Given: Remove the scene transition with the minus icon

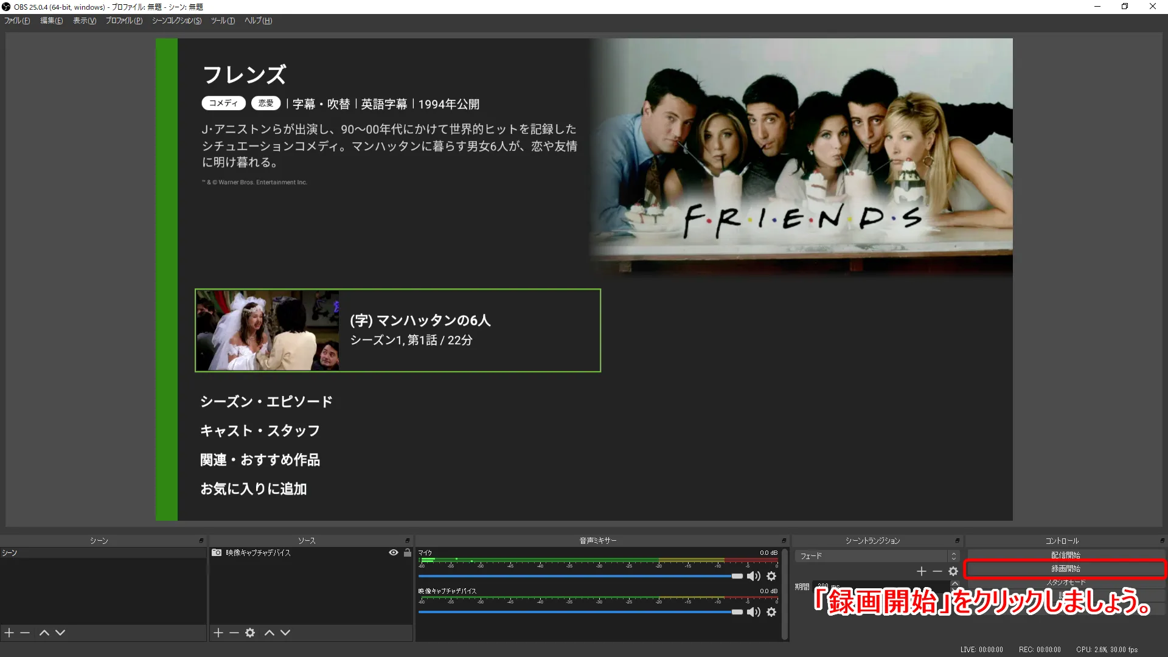Looking at the screenshot, I should point(937,571).
